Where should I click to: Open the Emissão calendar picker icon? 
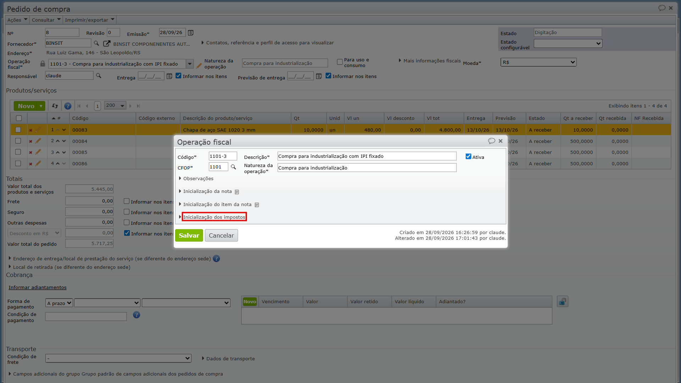pyautogui.click(x=190, y=33)
